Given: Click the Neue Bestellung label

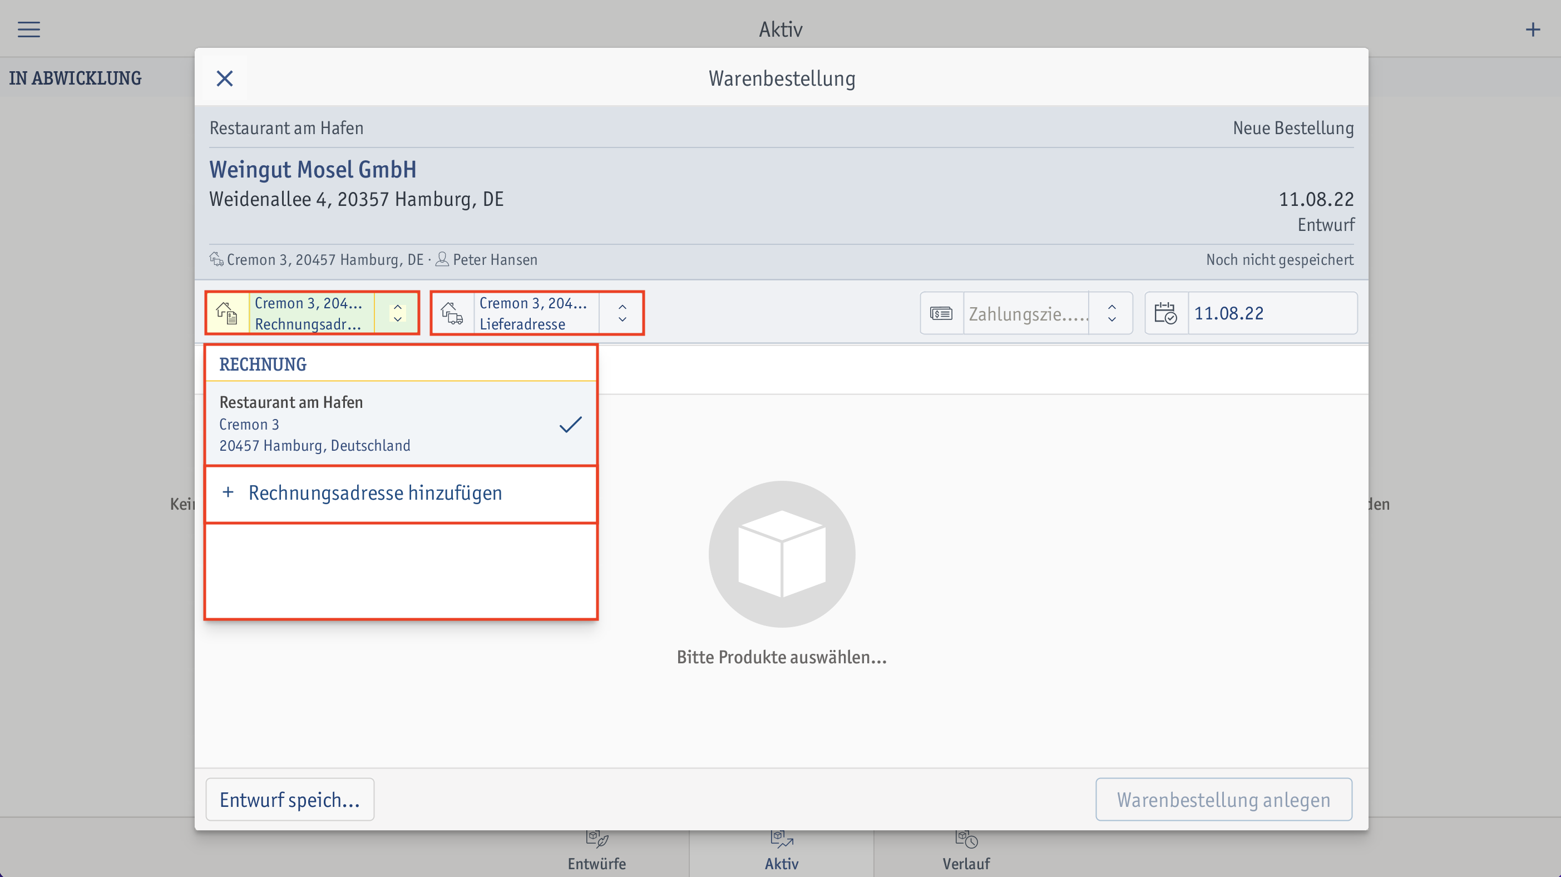Looking at the screenshot, I should (x=1293, y=128).
